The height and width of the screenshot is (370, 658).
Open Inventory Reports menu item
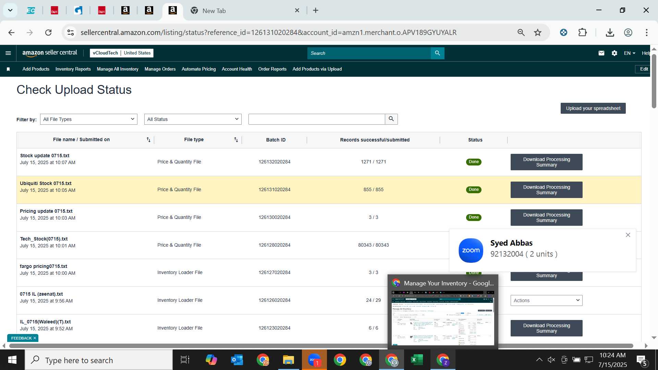[73, 69]
